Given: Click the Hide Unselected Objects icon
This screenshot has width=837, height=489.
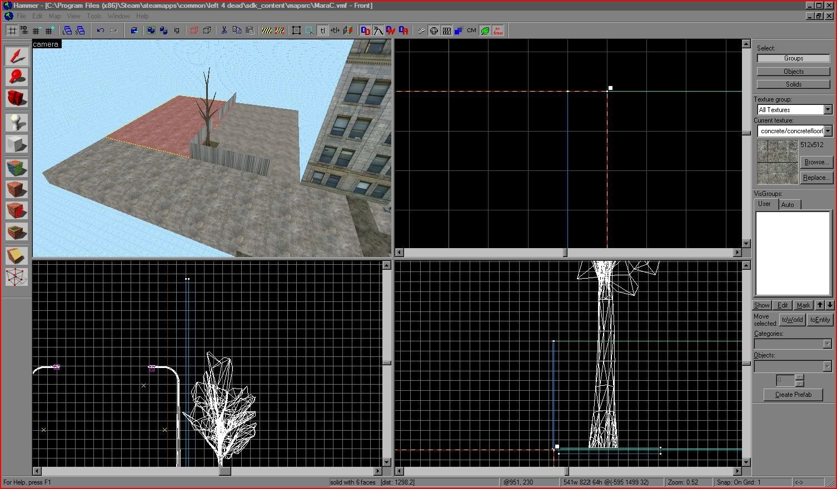Looking at the screenshot, I should 207,31.
